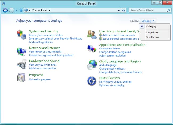
Task: Open Change input methods
Action: point(112,69)
